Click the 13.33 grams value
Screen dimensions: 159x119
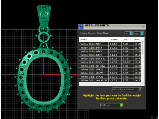113,80
